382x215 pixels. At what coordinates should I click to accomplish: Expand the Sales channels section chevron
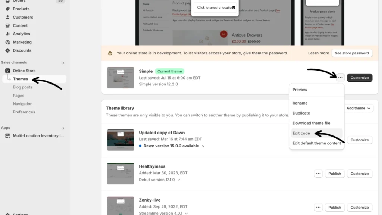pyautogui.click(x=63, y=63)
